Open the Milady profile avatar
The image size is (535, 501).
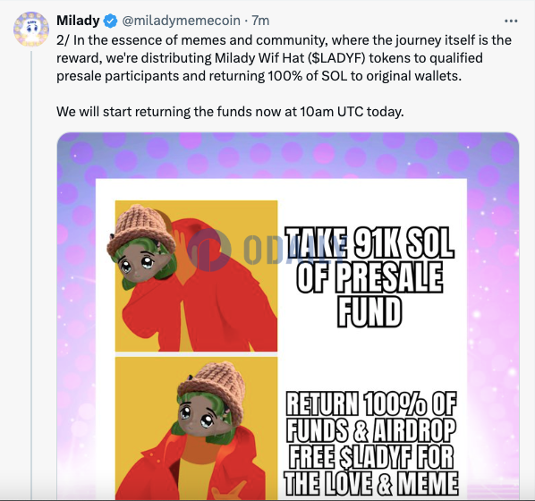(x=31, y=29)
